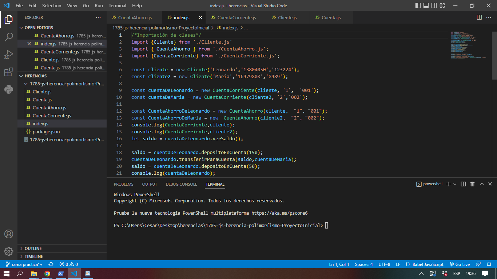497x279 pixels.
Task: Kill the terminal with trash icon
Action: coord(472,184)
